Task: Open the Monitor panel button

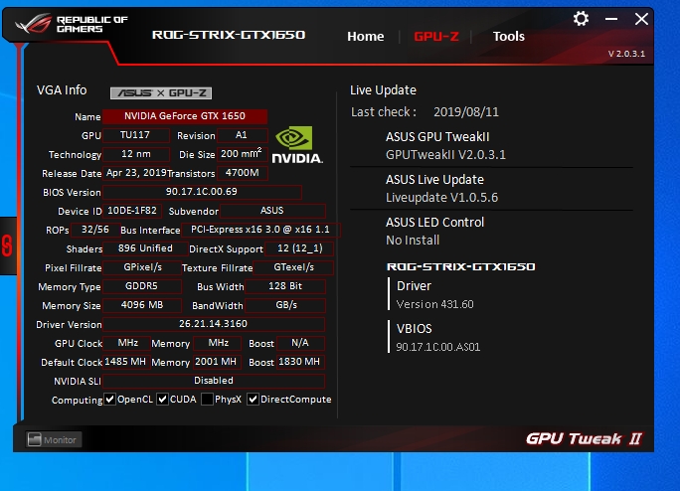Action: click(51, 439)
